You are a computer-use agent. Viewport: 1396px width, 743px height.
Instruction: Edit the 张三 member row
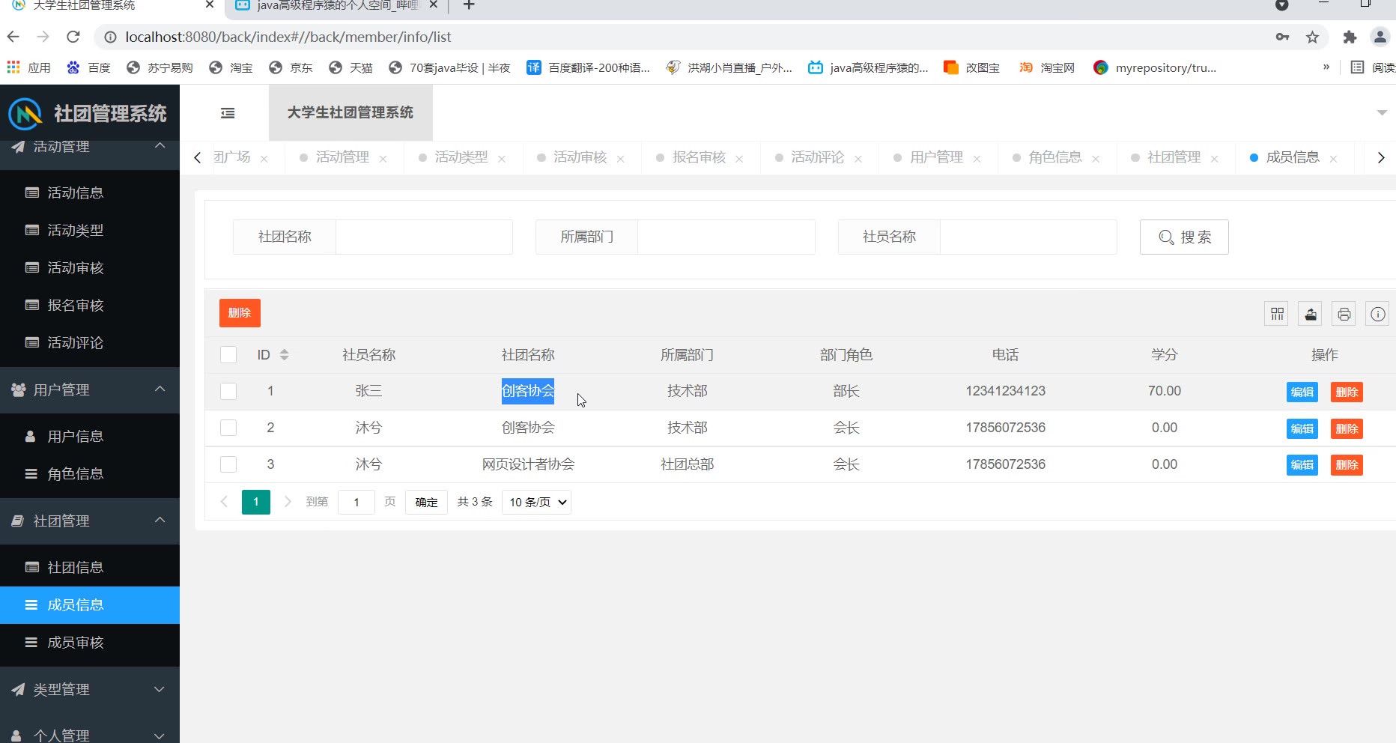coord(1302,392)
